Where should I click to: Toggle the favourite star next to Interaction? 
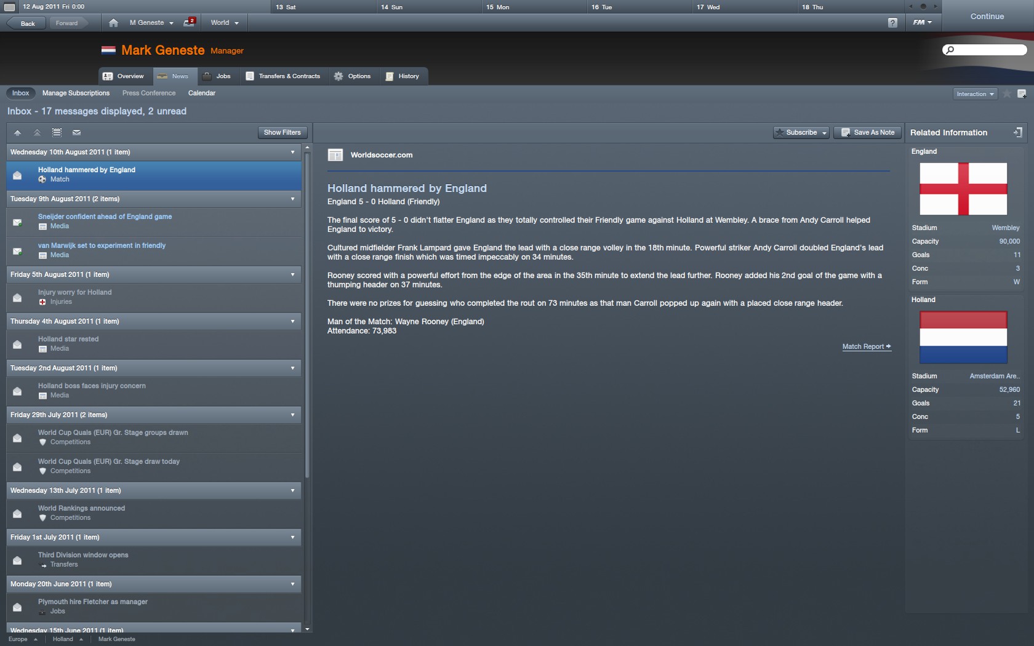pos(1007,94)
